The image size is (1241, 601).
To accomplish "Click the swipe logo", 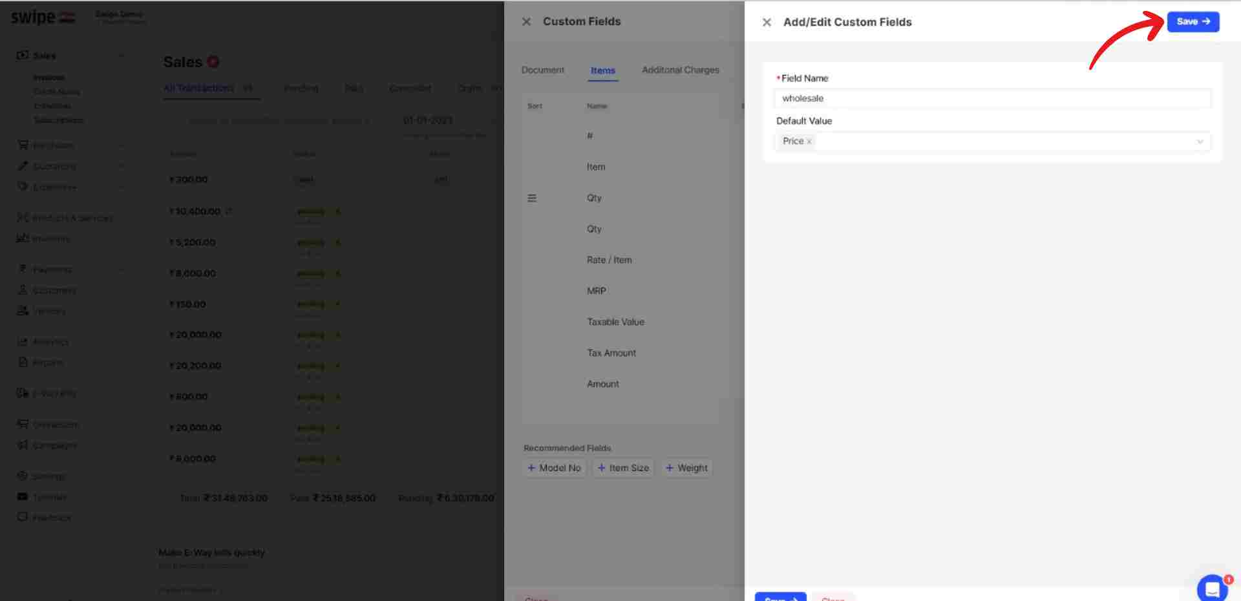I will tap(43, 17).
